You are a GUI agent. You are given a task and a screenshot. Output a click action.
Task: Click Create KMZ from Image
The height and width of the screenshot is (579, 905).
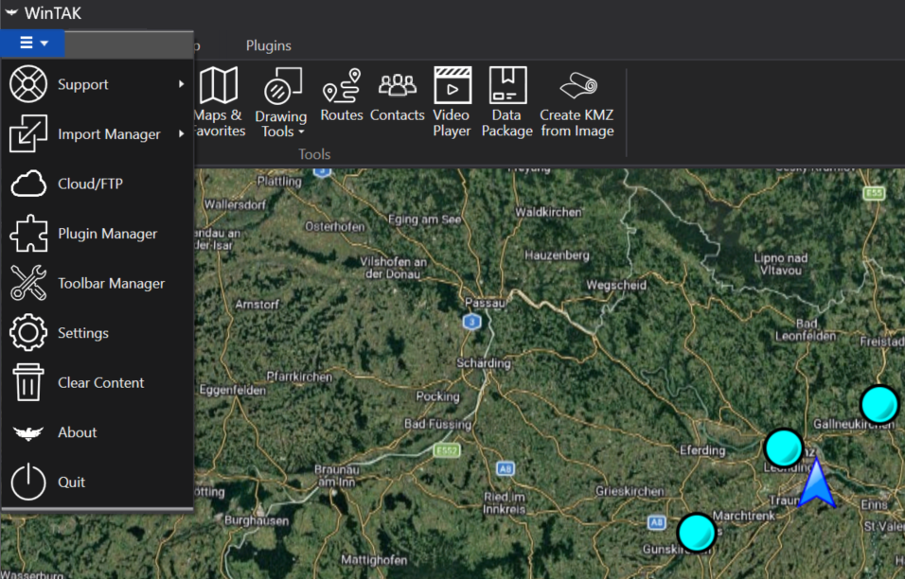point(577,101)
